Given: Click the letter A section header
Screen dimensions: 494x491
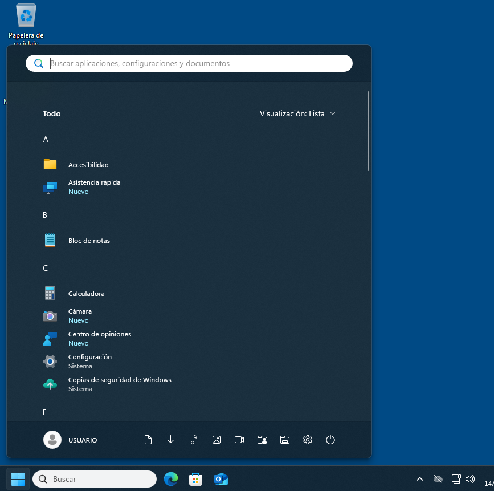Looking at the screenshot, I should pyautogui.click(x=46, y=139).
